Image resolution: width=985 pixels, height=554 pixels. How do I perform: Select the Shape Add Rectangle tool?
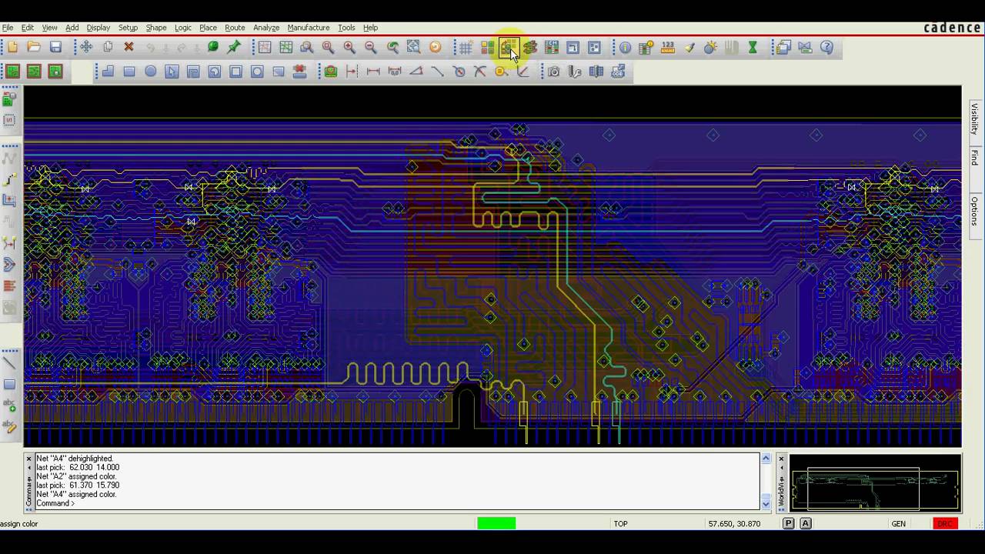[x=129, y=72]
